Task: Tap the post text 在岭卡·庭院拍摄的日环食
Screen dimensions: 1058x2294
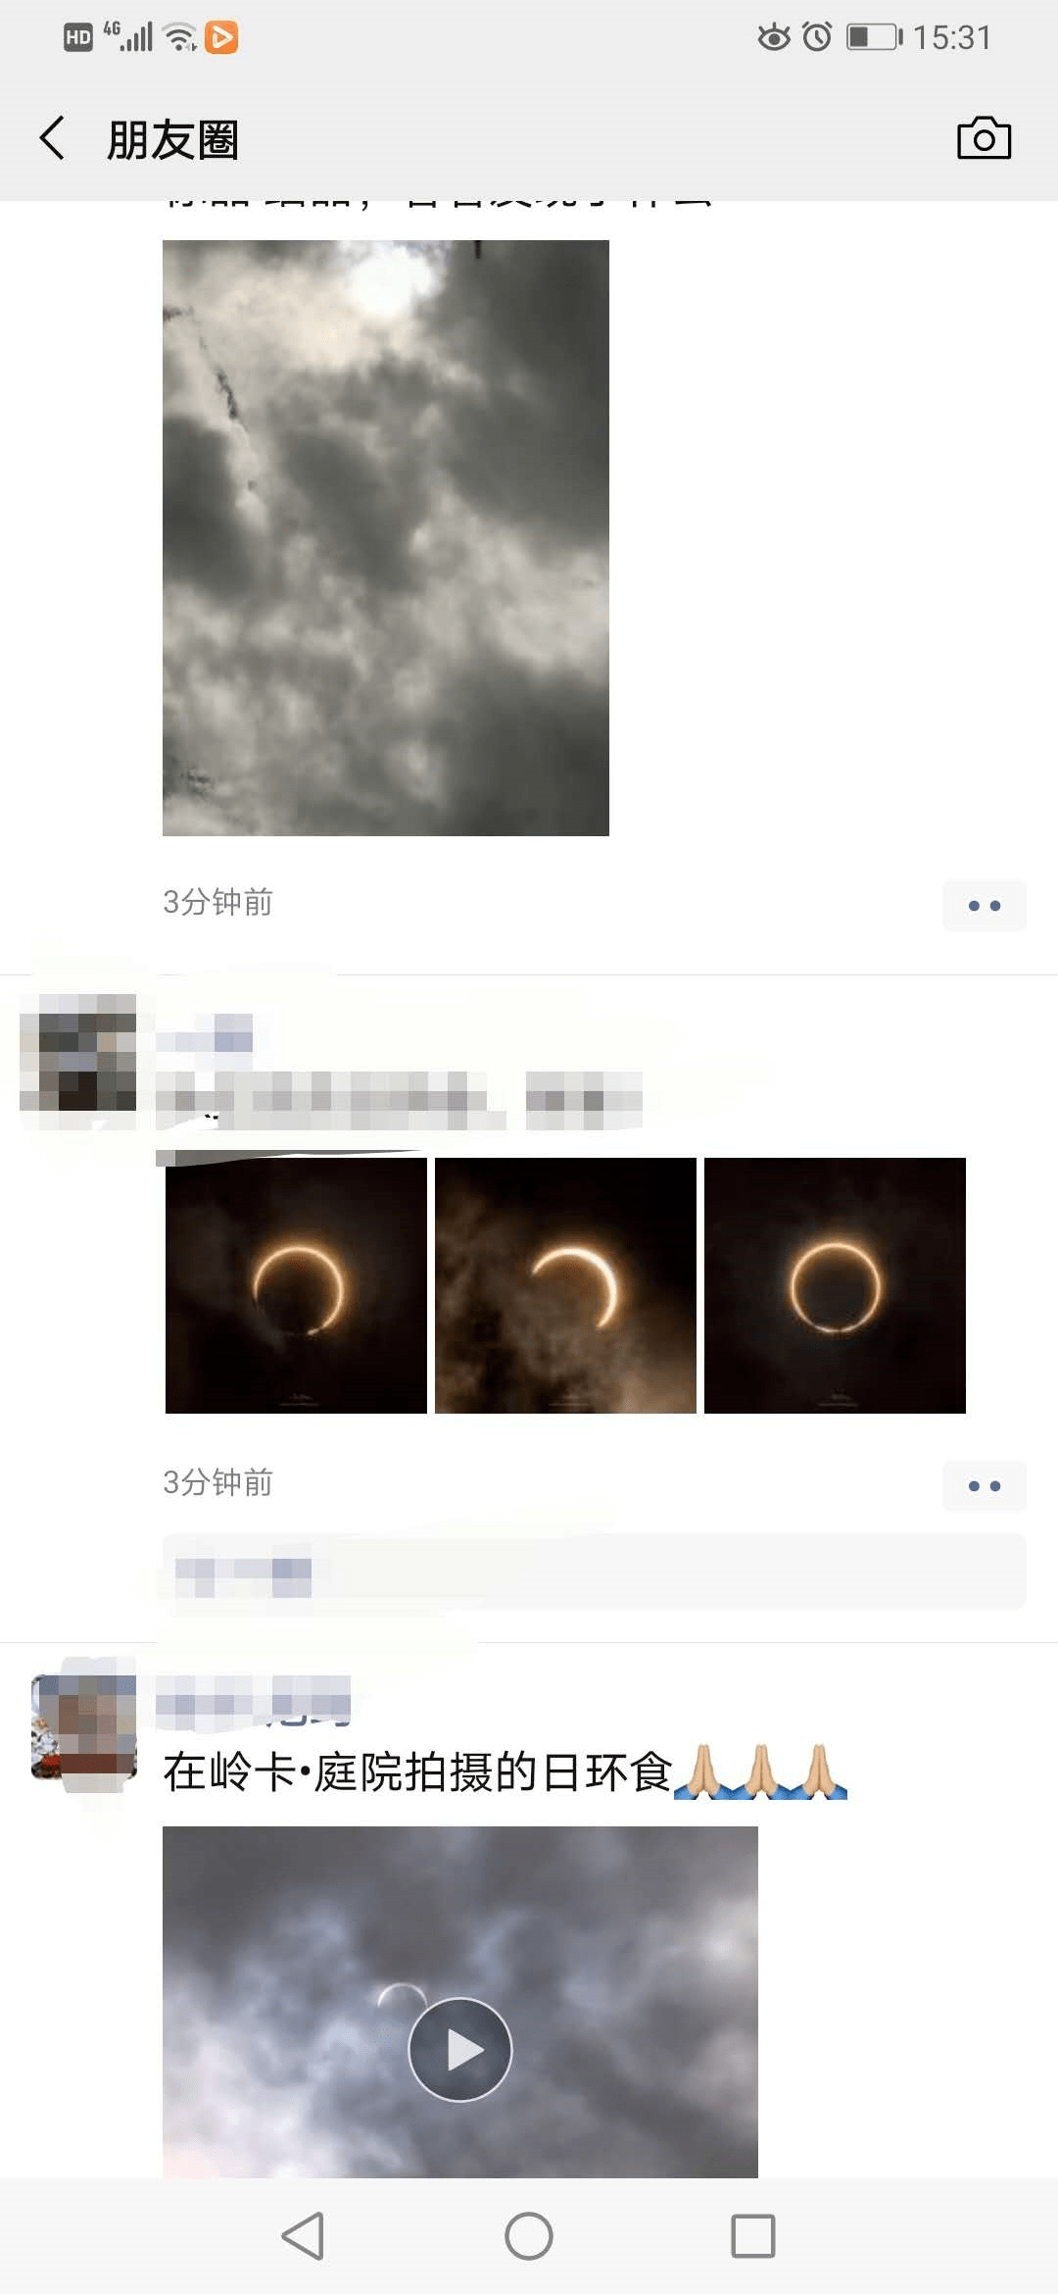Action: click(x=418, y=1772)
